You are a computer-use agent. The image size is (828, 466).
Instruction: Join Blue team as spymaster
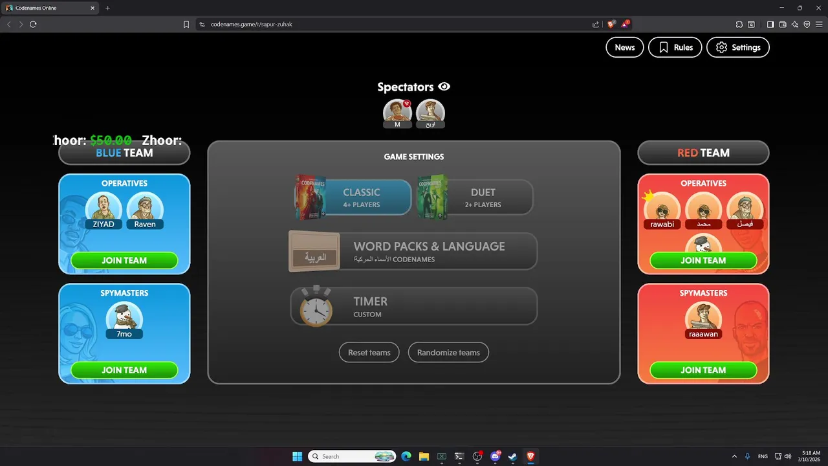(124, 370)
